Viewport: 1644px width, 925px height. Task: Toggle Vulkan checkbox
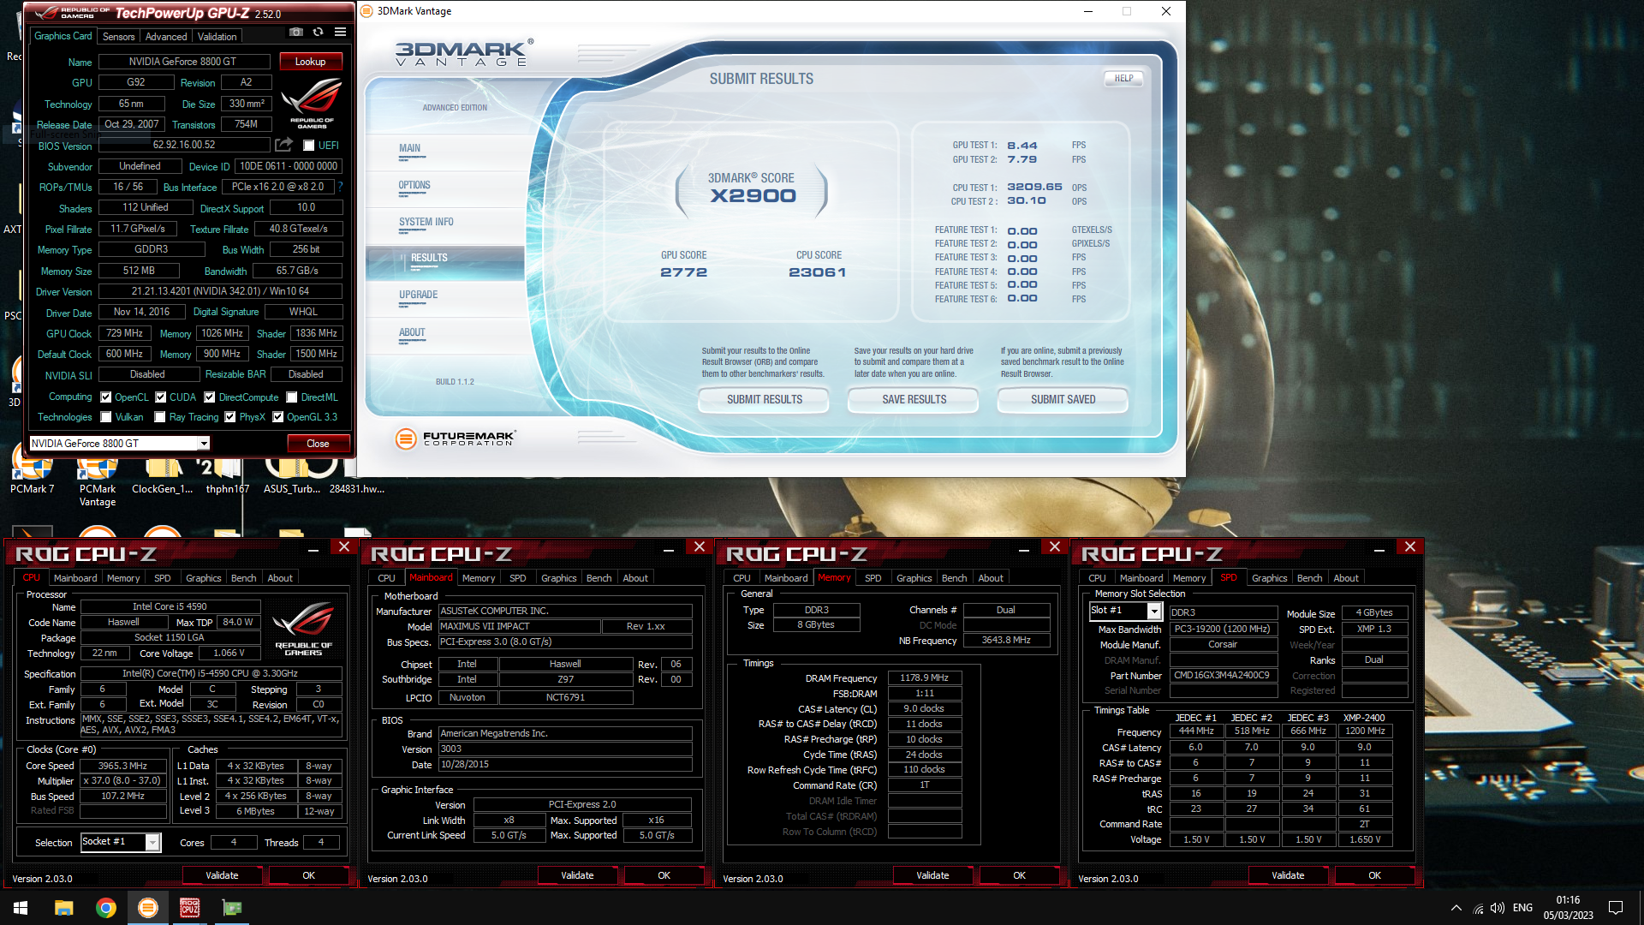(106, 417)
